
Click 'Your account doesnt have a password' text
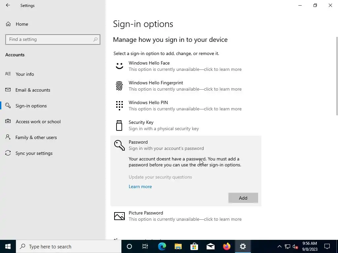167,159
